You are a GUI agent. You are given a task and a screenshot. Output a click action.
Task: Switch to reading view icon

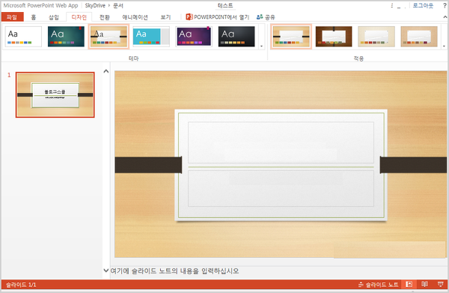coord(424,285)
